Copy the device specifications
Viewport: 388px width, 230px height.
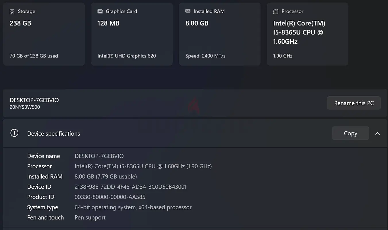pos(350,133)
